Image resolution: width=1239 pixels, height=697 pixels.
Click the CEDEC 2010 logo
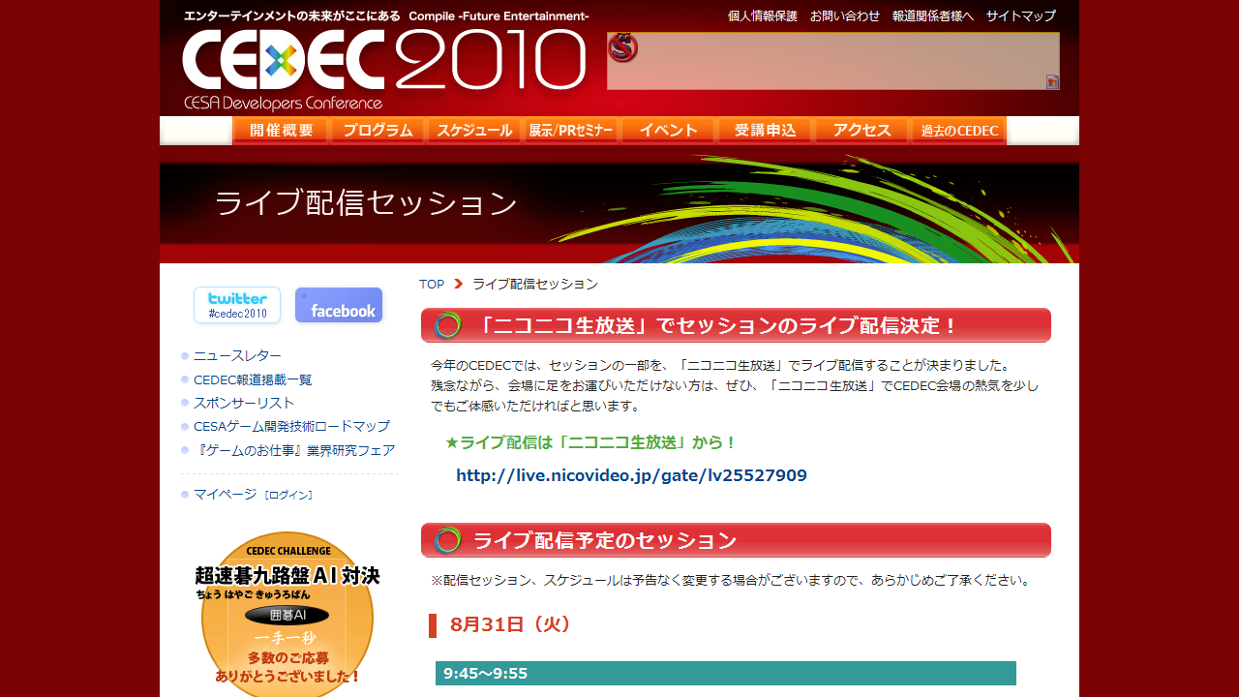click(x=383, y=61)
